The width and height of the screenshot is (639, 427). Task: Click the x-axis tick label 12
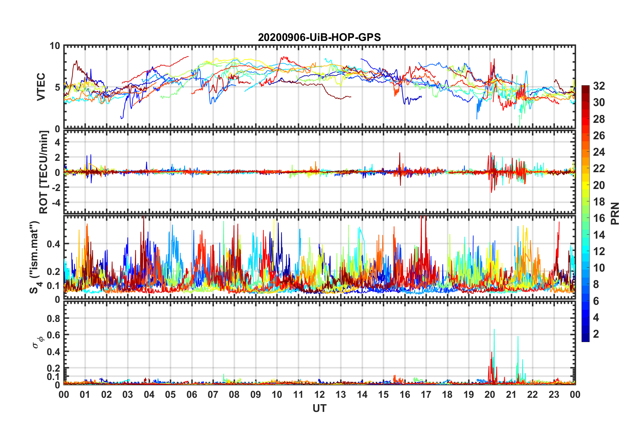click(319, 394)
